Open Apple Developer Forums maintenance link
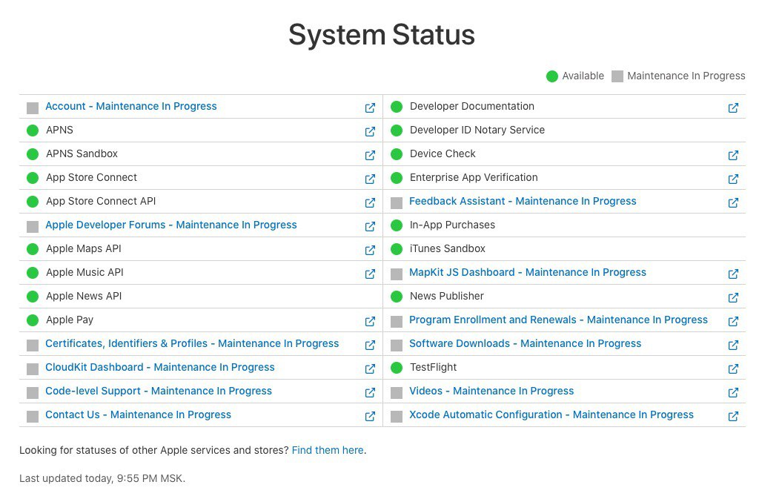This screenshot has width=762, height=499. [x=171, y=225]
